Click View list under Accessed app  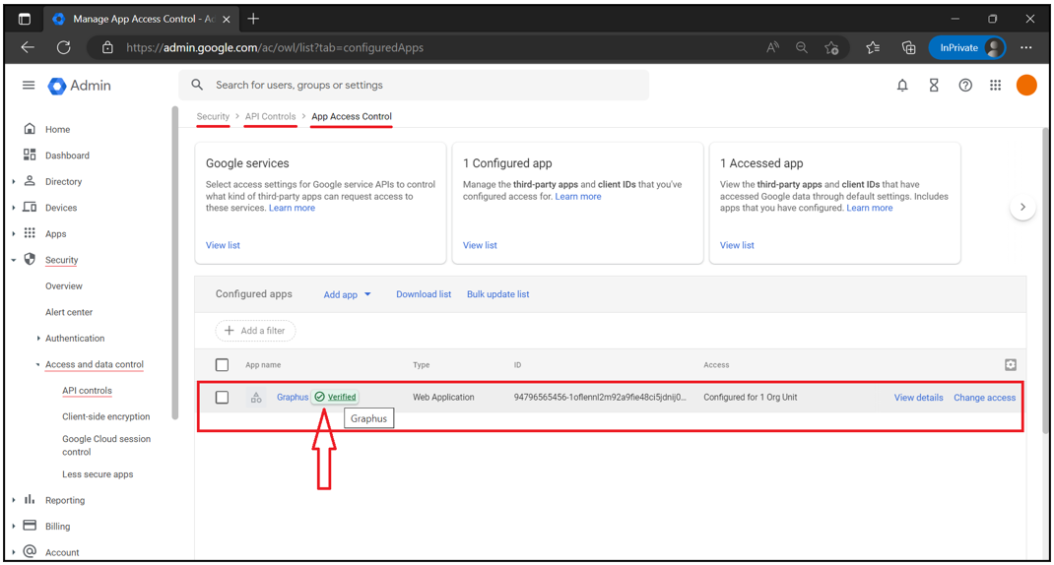point(737,245)
